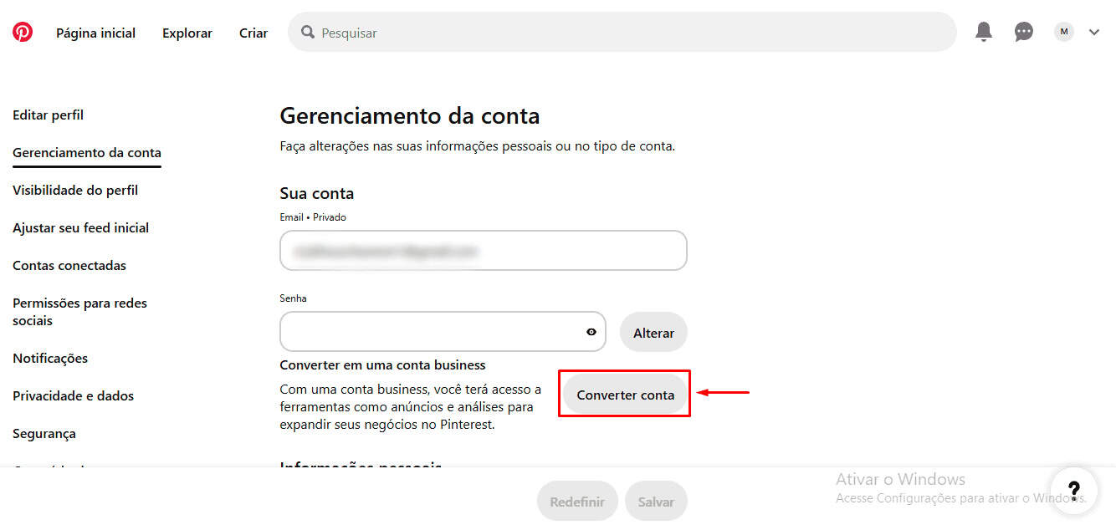Open the notifications bell icon

[984, 33]
